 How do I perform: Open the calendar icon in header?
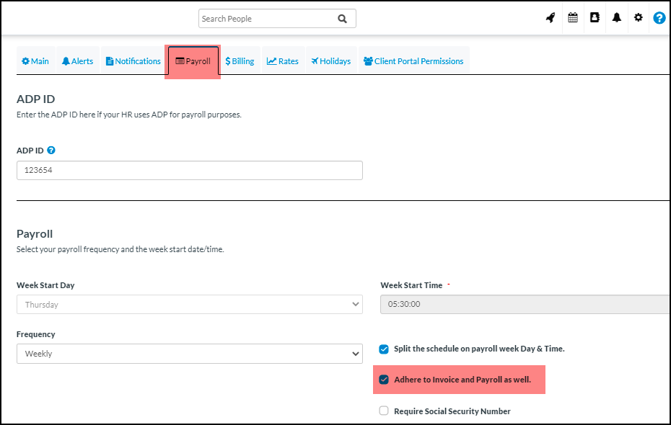573,18
